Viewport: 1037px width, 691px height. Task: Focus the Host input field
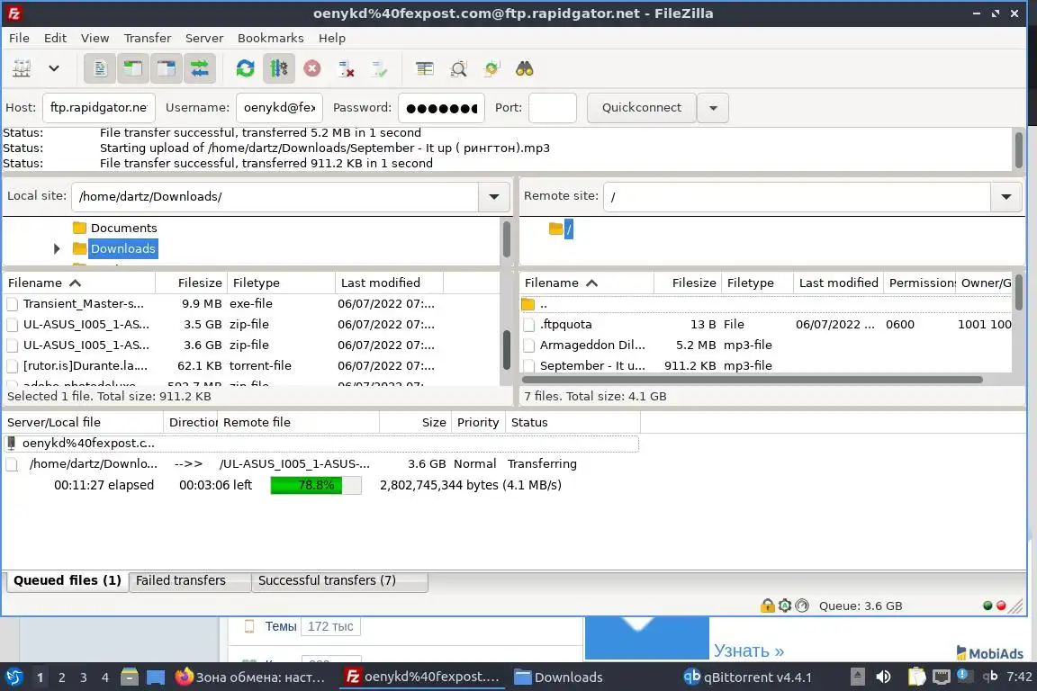[x=98, y=108]
